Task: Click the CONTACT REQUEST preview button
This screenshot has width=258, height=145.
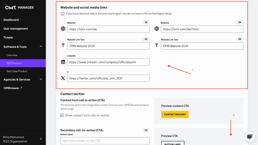Action: [x=175, y=114]
